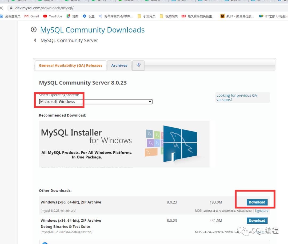Image resolution: width=288 pixels, height=244 pixels.
Task: Click the Other Downloads: label
Action: (x=55, y=191)
